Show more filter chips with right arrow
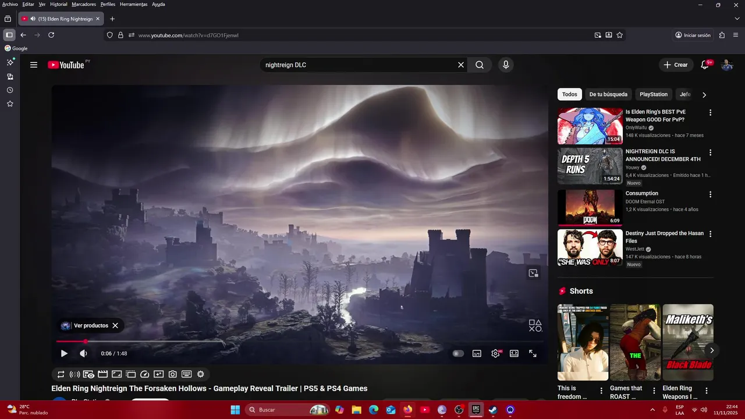745x419 pixels. tap(704, 95)
